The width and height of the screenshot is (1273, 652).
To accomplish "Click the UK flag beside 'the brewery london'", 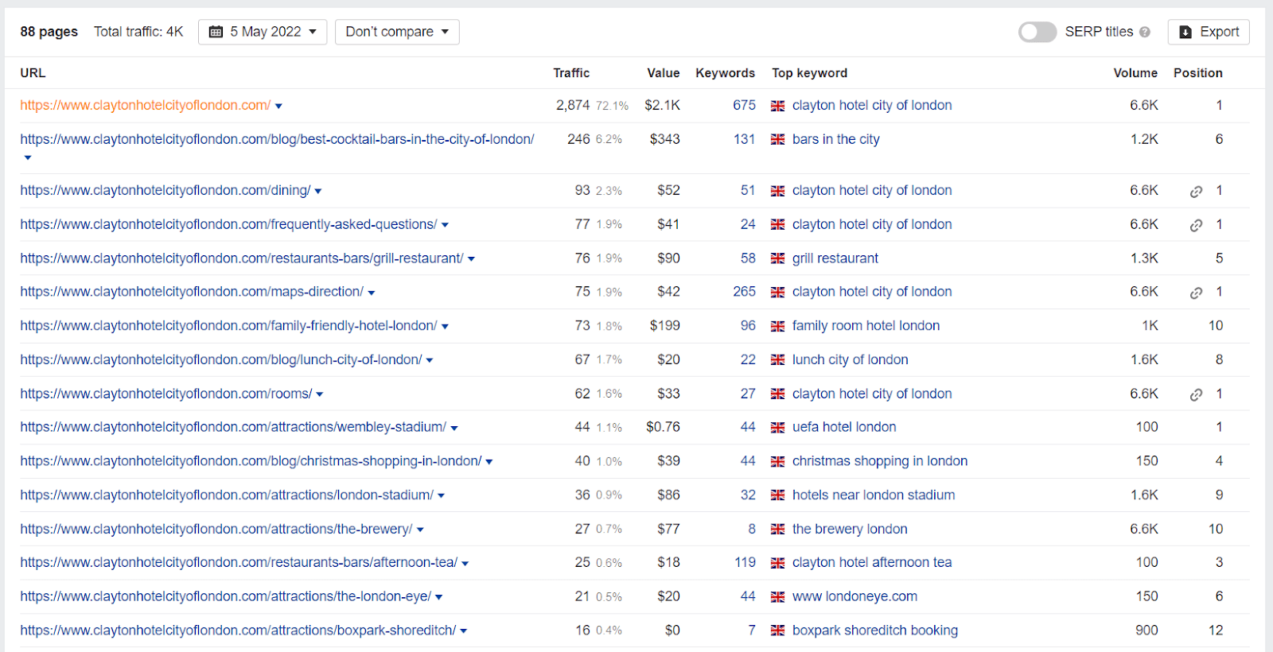I will coord(778,530).
